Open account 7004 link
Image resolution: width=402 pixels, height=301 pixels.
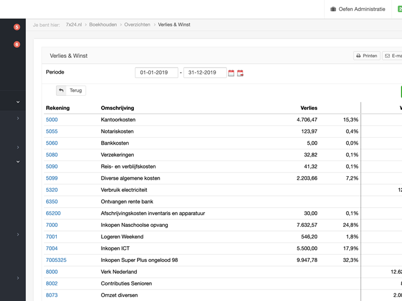coord(52,249)
